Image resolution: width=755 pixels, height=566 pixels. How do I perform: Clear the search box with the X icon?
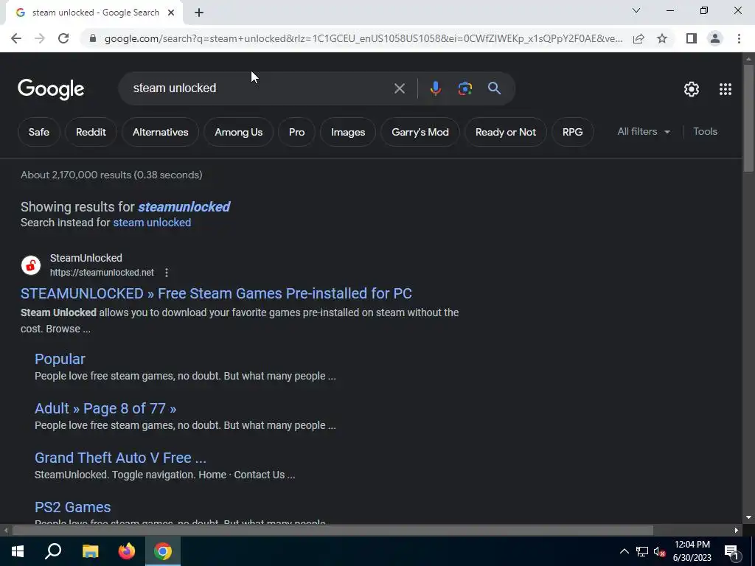coord(399,88)
